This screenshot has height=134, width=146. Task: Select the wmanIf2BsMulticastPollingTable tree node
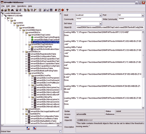tap(44, 71)
